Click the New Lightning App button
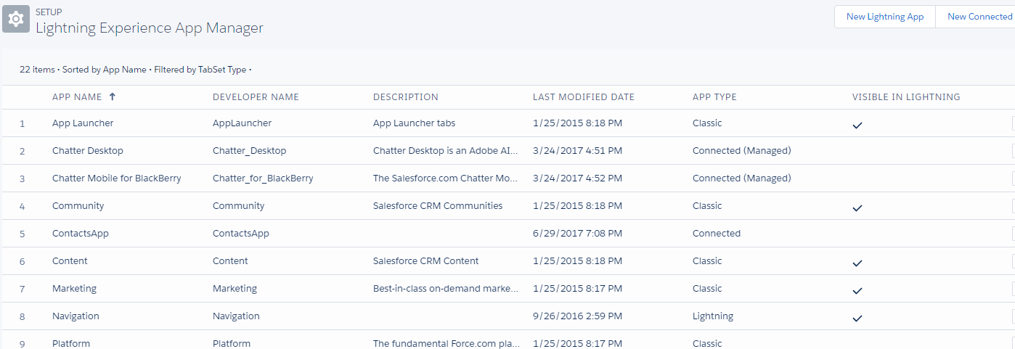This screenshot has width=1015, height=349. point(885,17)
